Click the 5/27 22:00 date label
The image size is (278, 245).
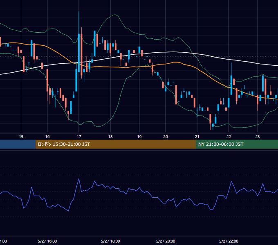coord(229,241)
